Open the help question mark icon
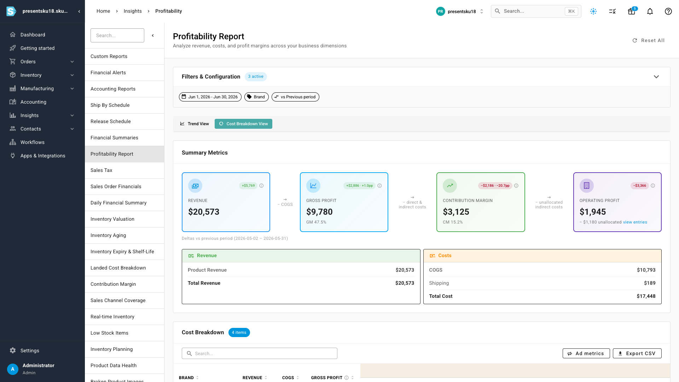679x382 pixels. (668, 11)
